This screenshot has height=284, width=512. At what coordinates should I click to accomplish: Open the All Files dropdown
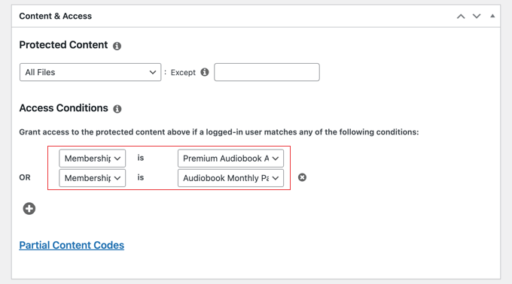90,72
